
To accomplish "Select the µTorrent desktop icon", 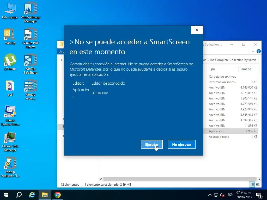I will click(10, 63).
